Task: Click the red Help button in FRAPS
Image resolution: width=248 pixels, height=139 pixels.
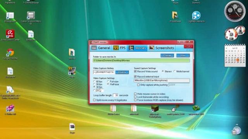Action: [188, 46]
